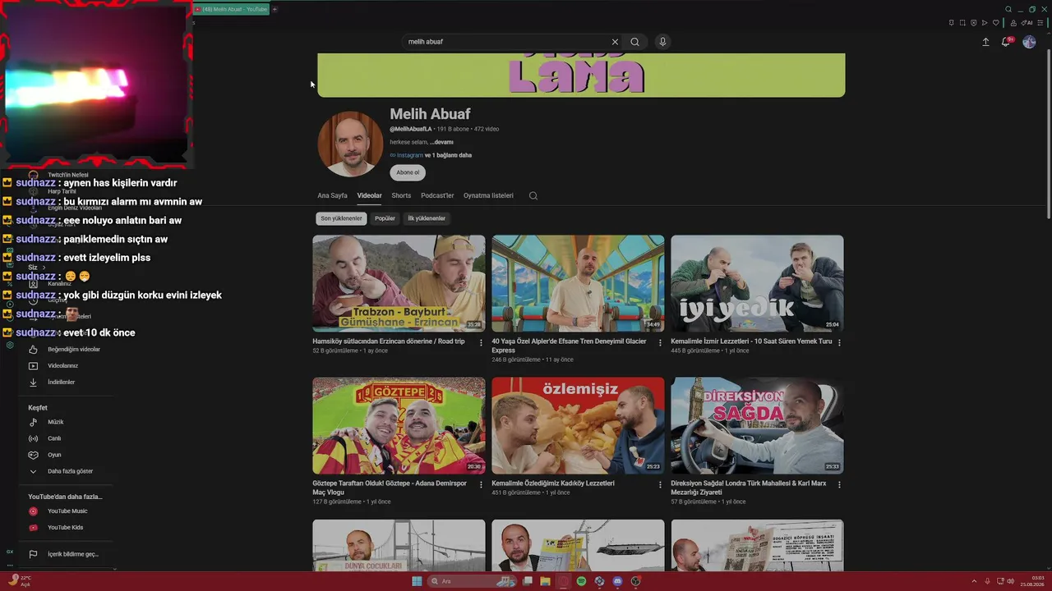Select the 'İlk yüklenenler' filter chip
Screen dimensions: 1052x591
[427, 218]
